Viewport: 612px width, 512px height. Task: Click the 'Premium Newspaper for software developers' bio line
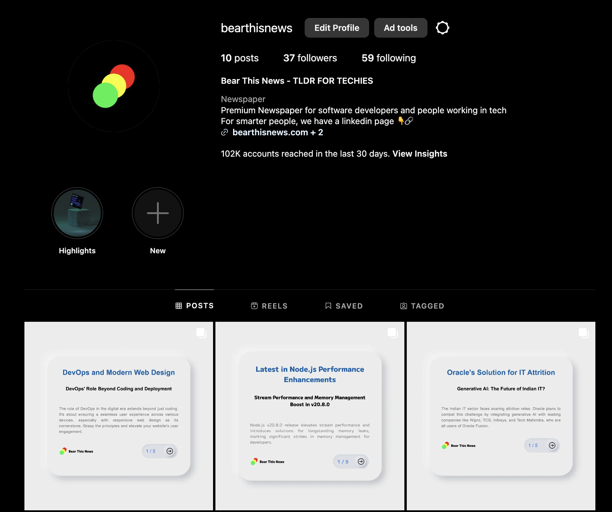pos(363,110)
